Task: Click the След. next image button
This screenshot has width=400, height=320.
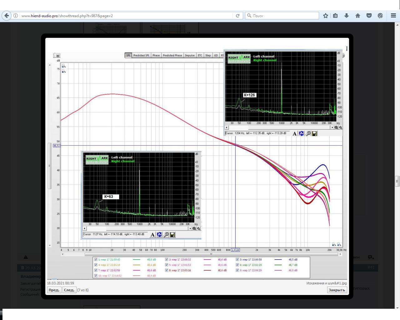Action: [x=69, y=290]
